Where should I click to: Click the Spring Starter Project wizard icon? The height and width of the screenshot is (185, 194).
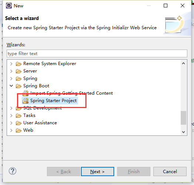coord(25,101)
